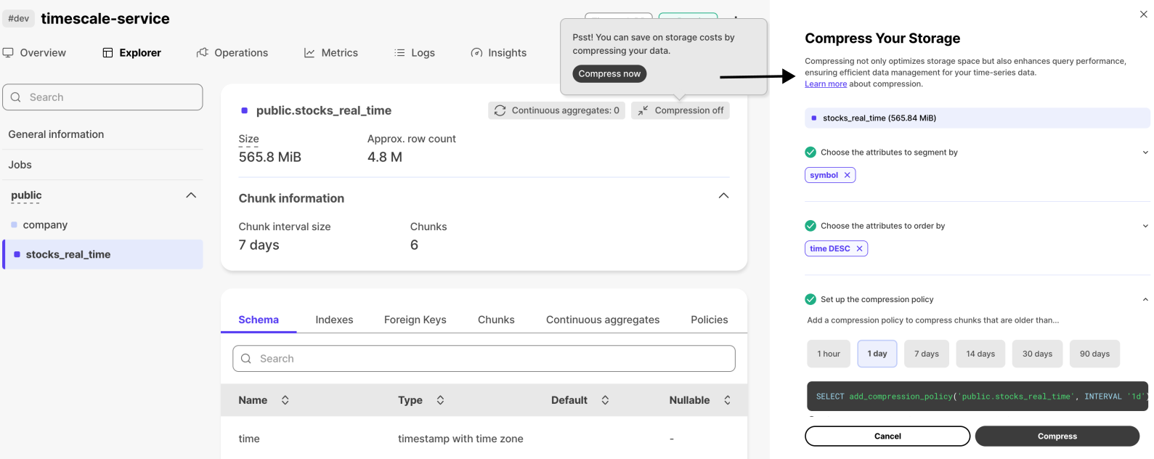Select the 30 days compression interval
The width and height of the screenshot is (1154, 459).
tap(1037, 354)
